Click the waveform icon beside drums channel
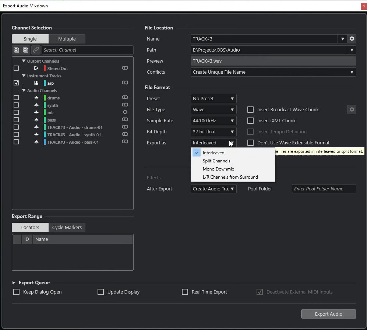367x330 pixels. coord(36,98)
